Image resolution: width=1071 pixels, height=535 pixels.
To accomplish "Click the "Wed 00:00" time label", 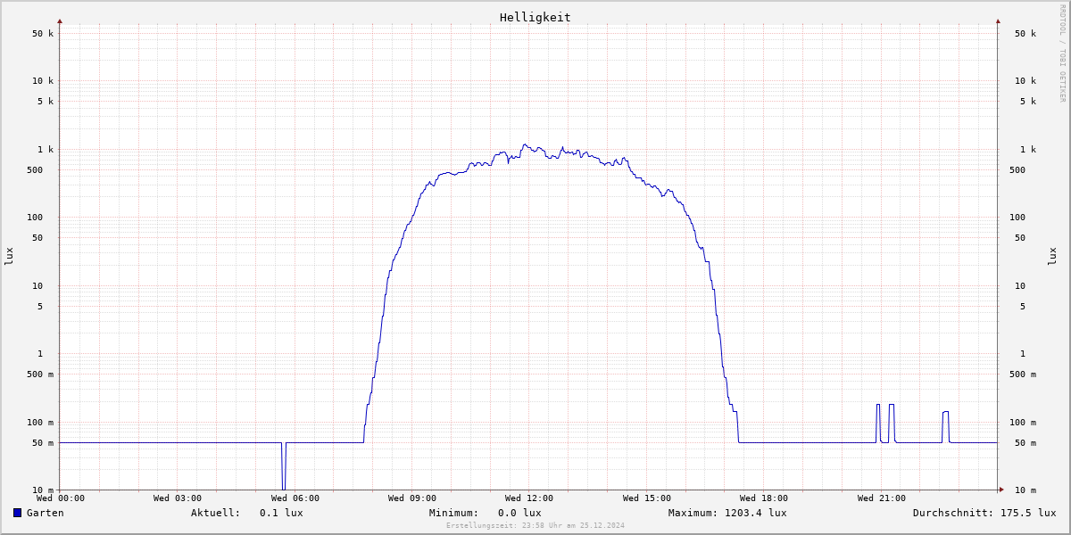I will tap(61, 498).
